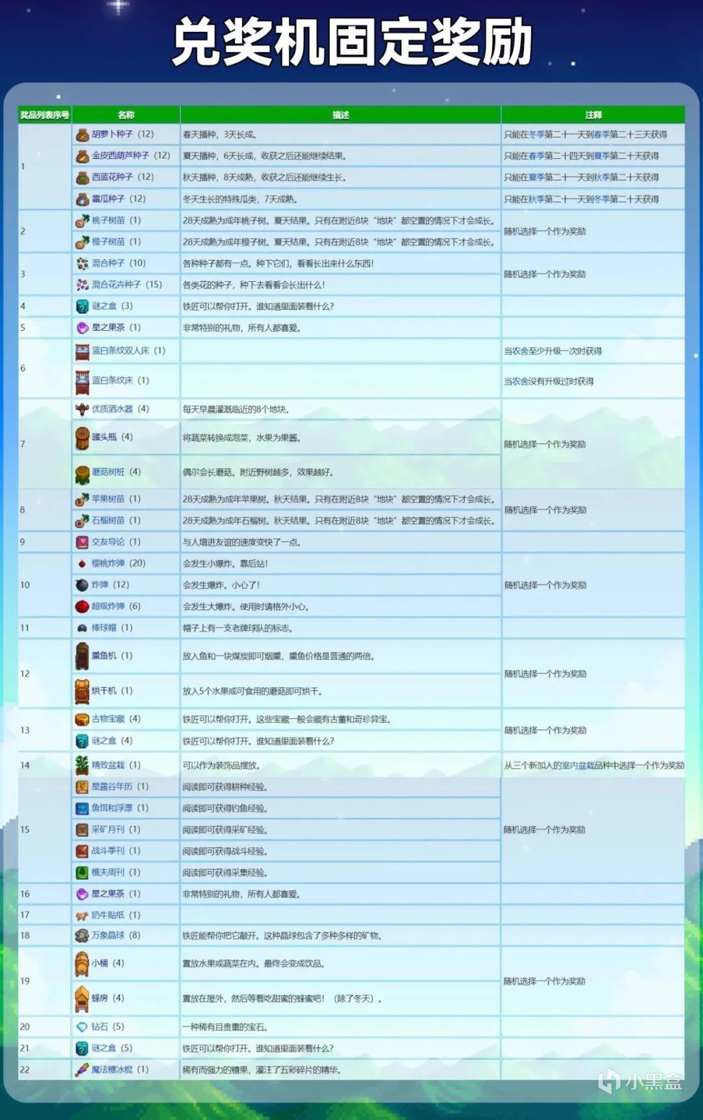Click the 蓝白条纹双人床 bed icon
This screenshot has width=703, height=1120.
point(82,352)
